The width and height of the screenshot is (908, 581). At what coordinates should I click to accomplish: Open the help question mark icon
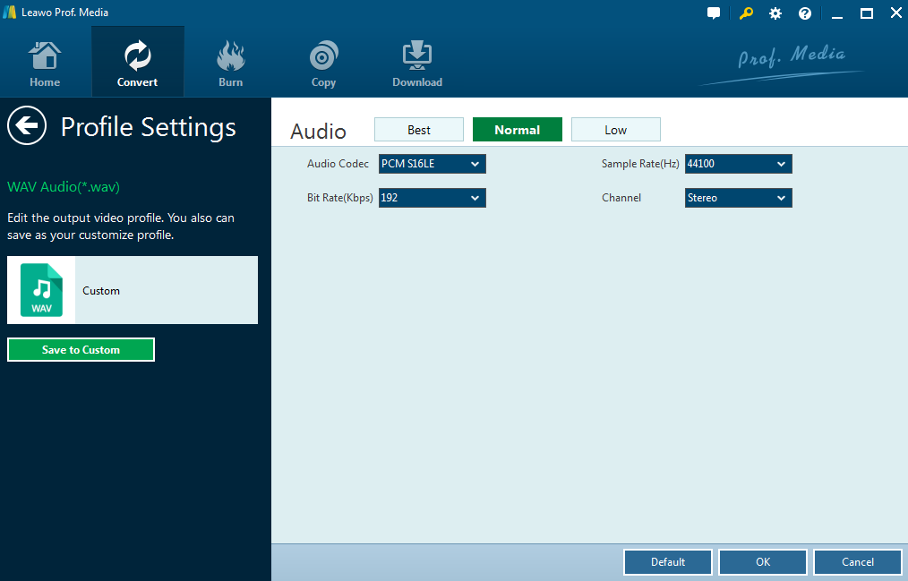click(805, 13)
